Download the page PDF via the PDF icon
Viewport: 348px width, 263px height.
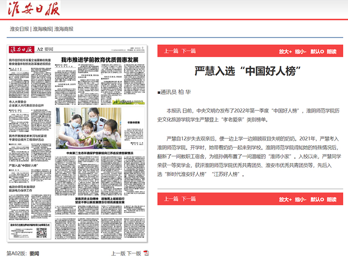tap(146, 253)
